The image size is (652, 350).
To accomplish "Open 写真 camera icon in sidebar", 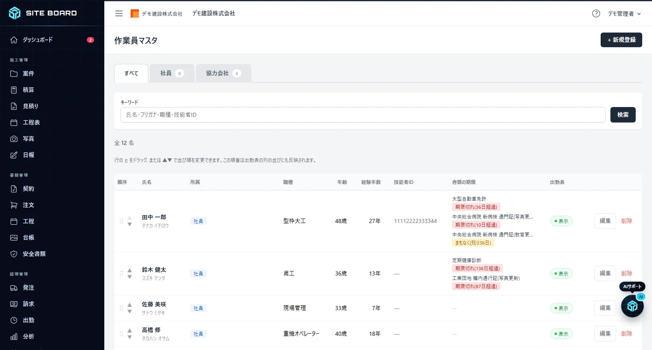I will point(14,139).
